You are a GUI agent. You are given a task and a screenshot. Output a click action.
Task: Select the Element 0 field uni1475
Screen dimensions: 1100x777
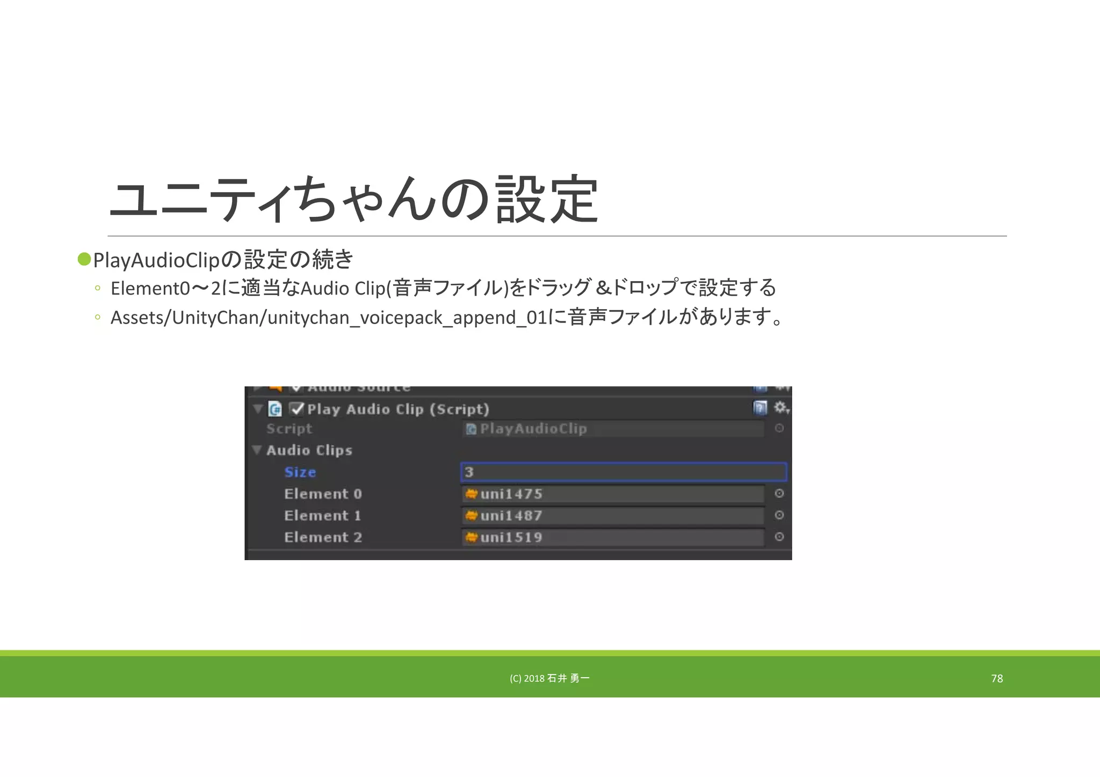click(613, 494)
